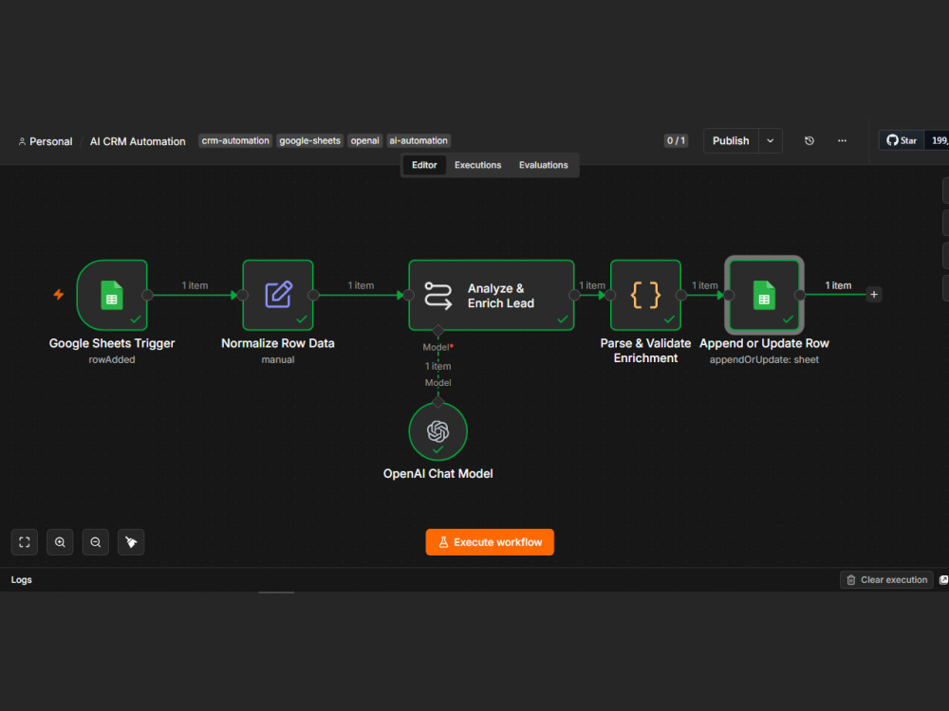Switch to the Executions tab
The height and width of the screenshot is (711, 949).
tap(477, 165)
